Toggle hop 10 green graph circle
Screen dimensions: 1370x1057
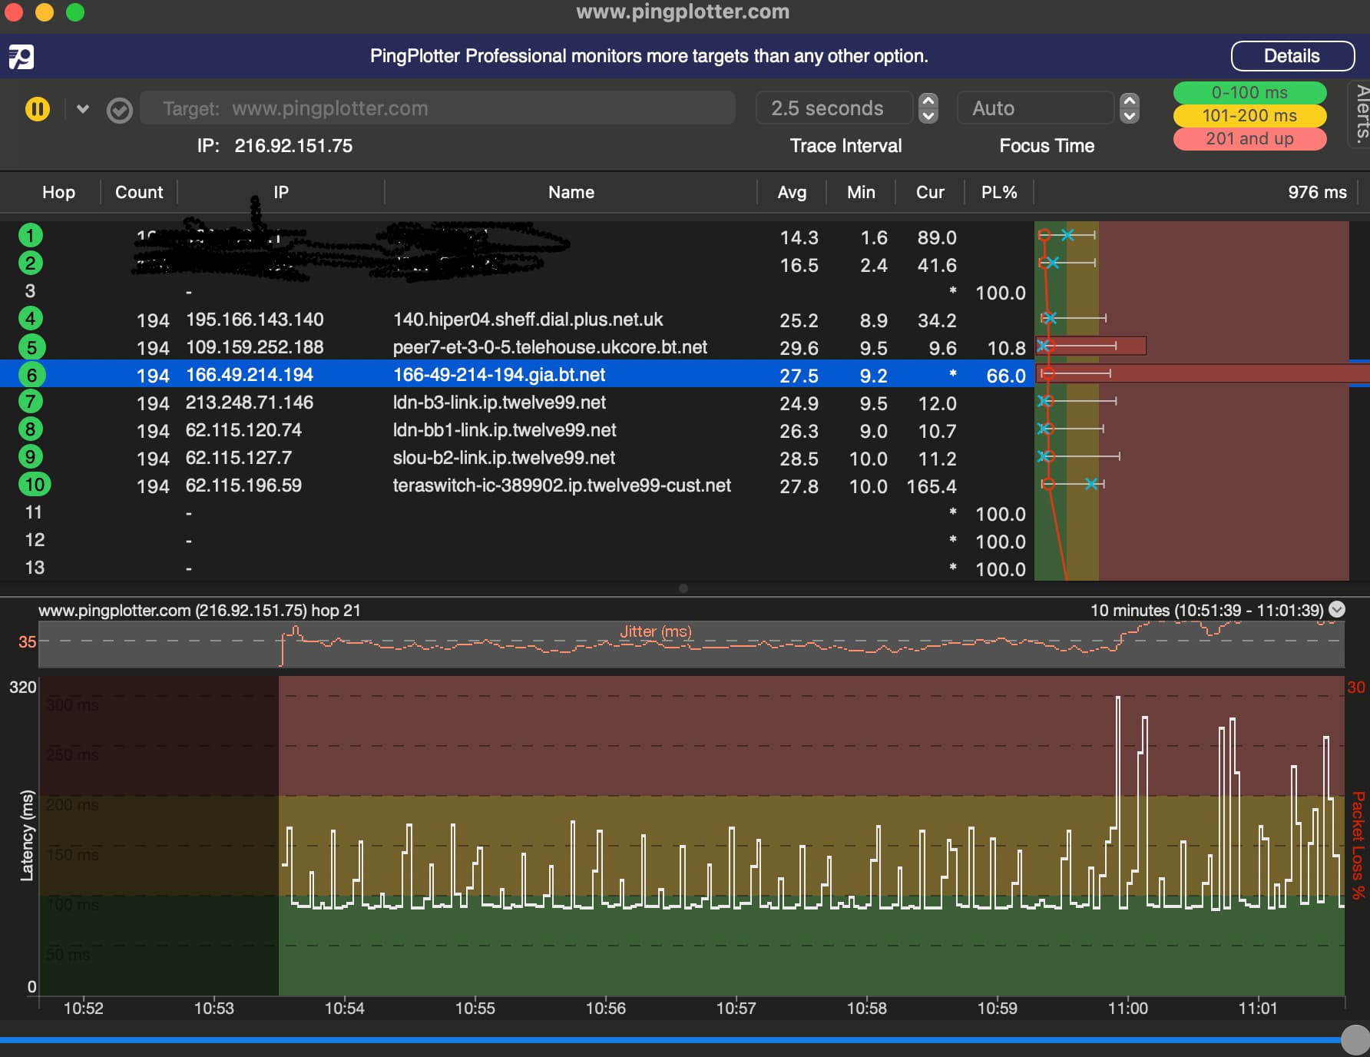coord(35,485)
